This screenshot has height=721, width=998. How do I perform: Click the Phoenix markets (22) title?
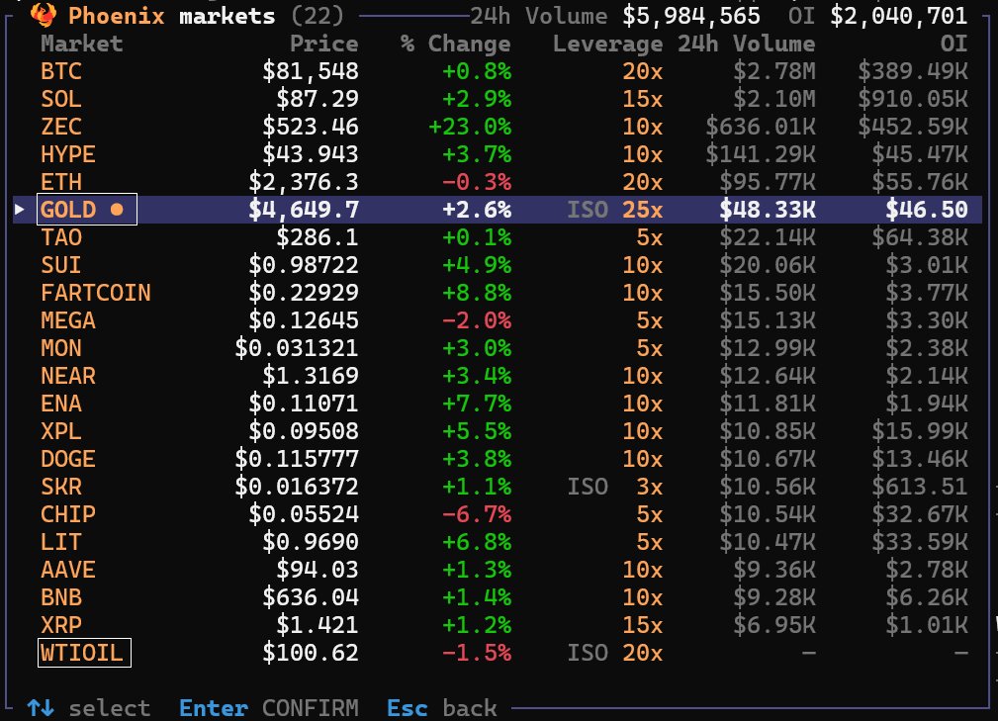point(206,15)
